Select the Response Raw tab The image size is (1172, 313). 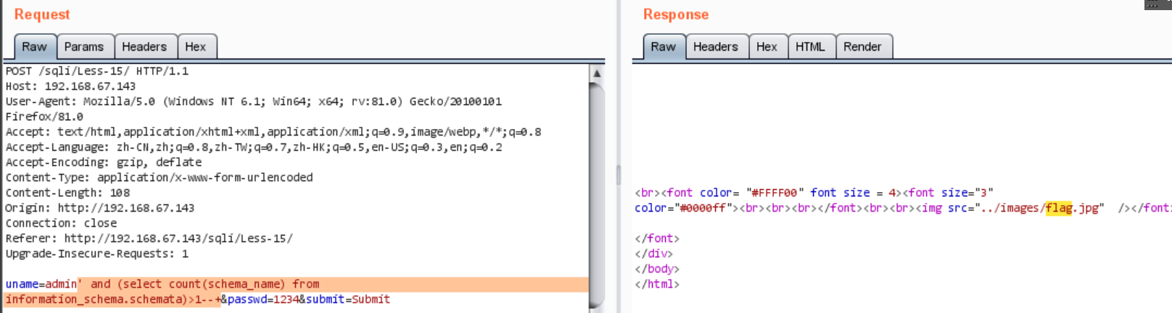663,46
